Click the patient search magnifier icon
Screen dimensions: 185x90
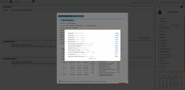(160, 7)
